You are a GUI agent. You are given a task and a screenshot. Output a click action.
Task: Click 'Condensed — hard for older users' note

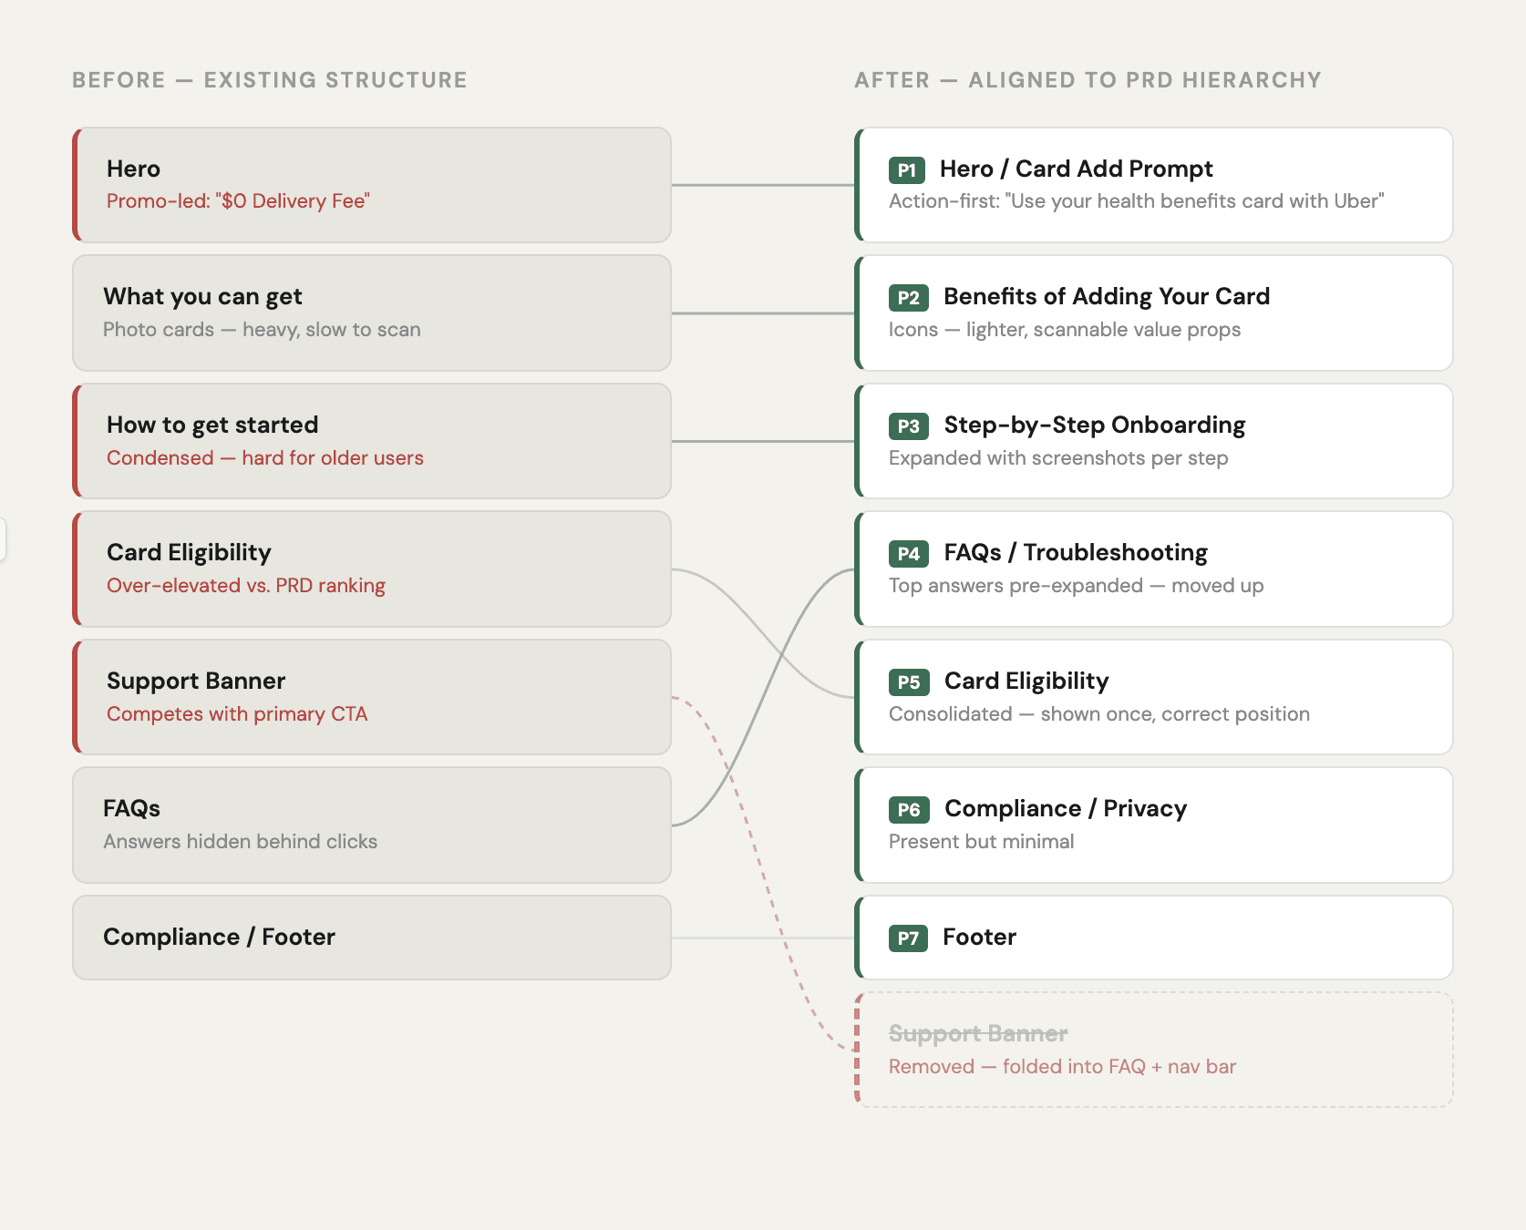pyautogui.click(x=265, y=457)
